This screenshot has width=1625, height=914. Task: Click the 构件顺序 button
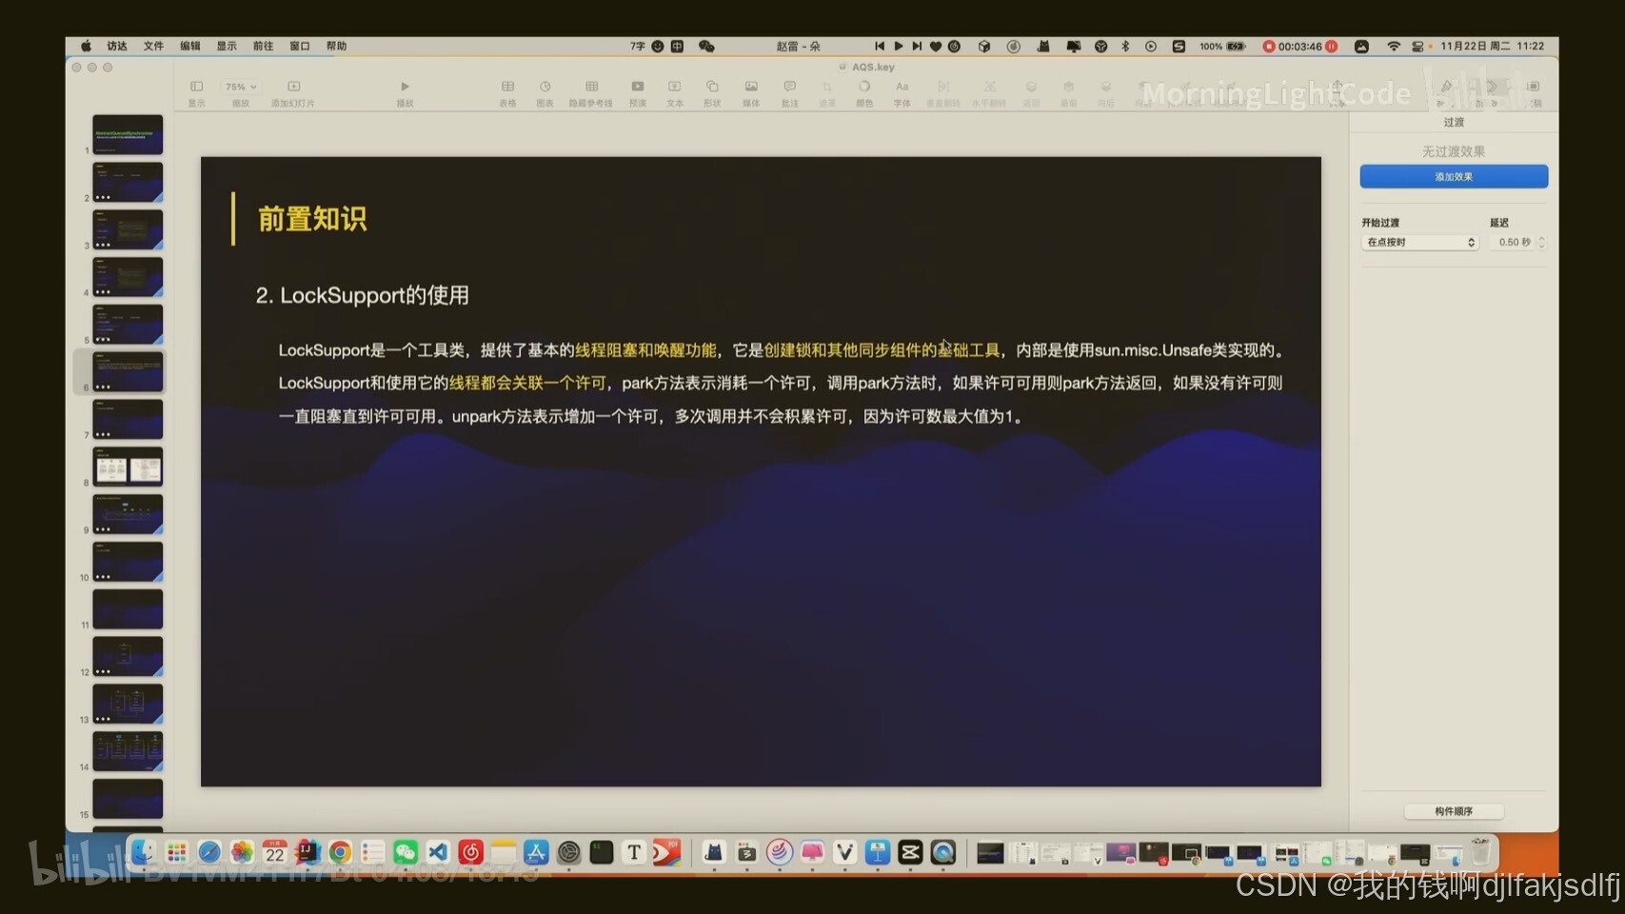click(1454, 811)
